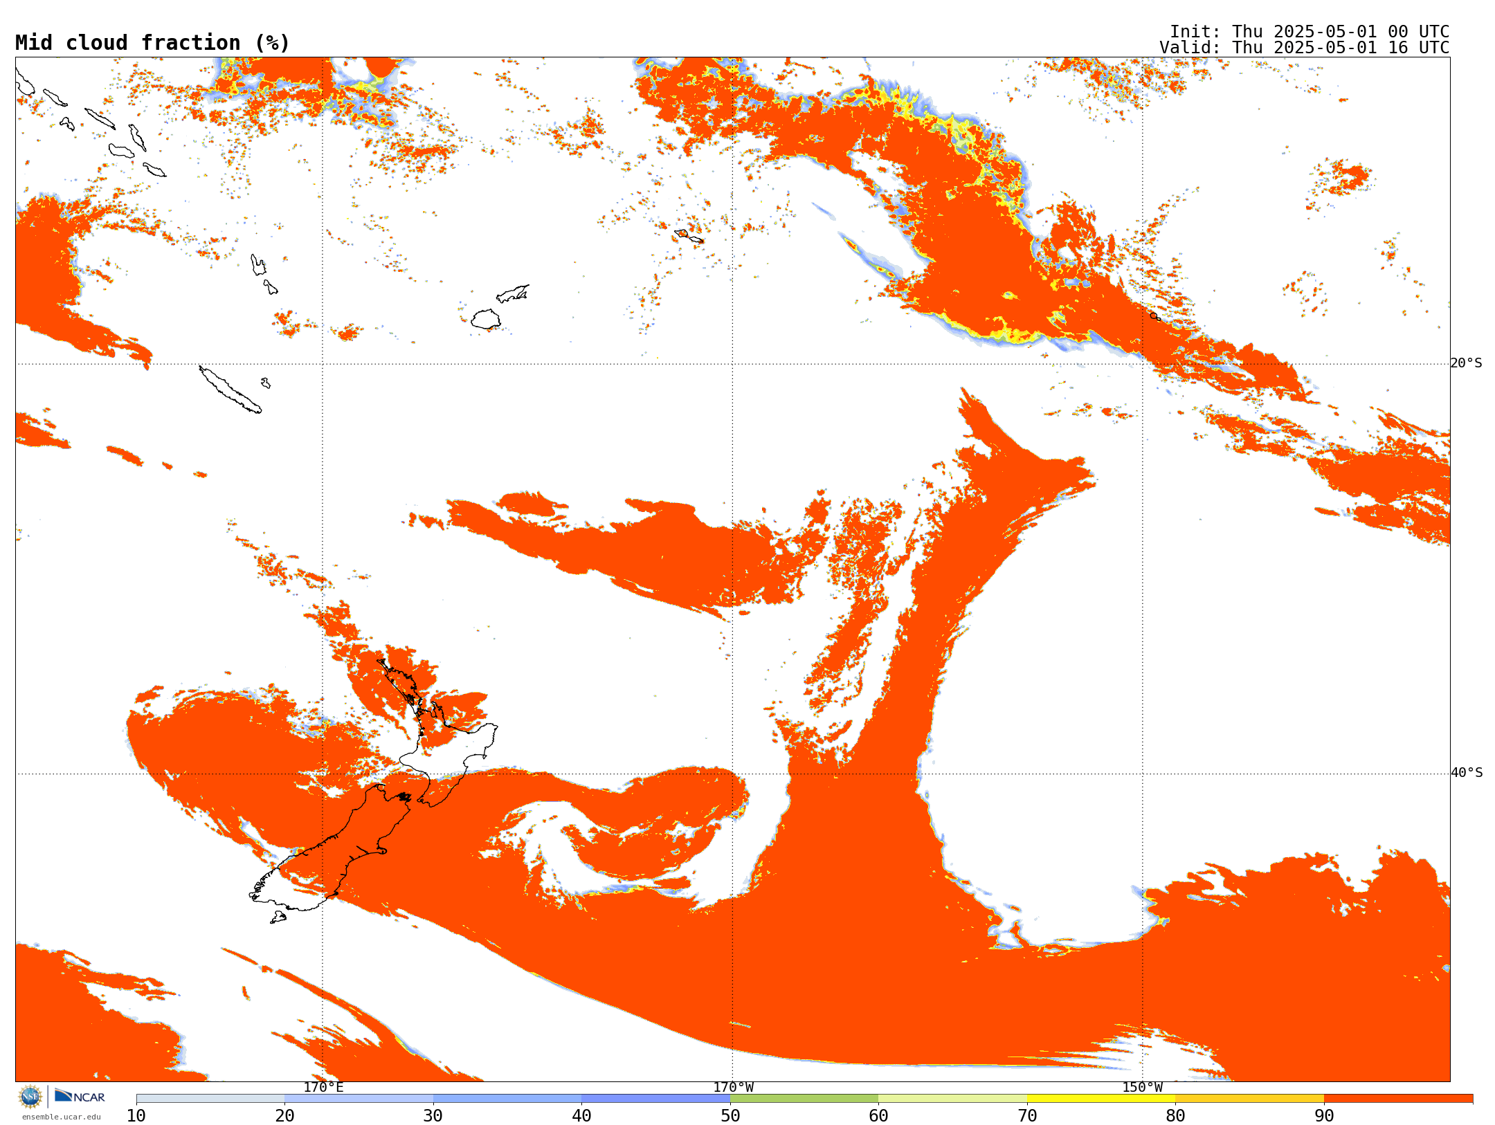The width and height of the screenshot is (1495, 1125).
Task: Click the NSF logo icon
Action: point(30,1097)
